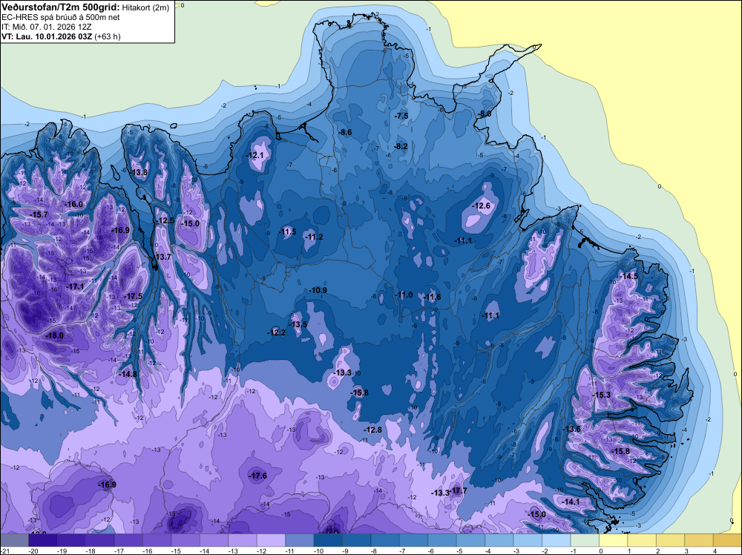Click the -7.5 temperature value
742x555 pixels.
[401, 116]
